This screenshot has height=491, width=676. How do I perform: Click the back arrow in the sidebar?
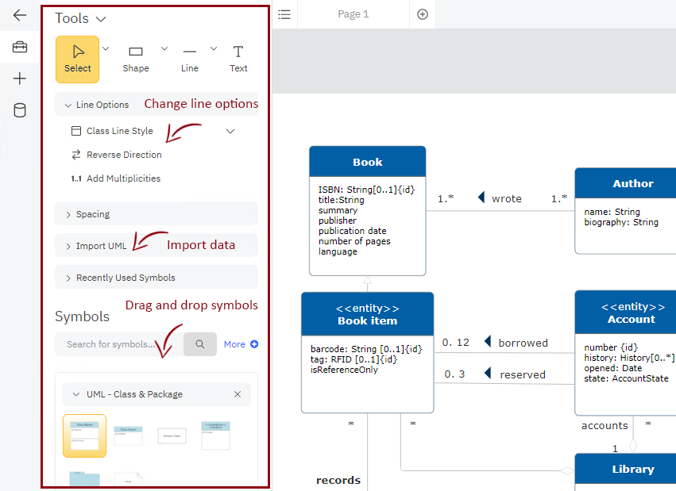20,14
